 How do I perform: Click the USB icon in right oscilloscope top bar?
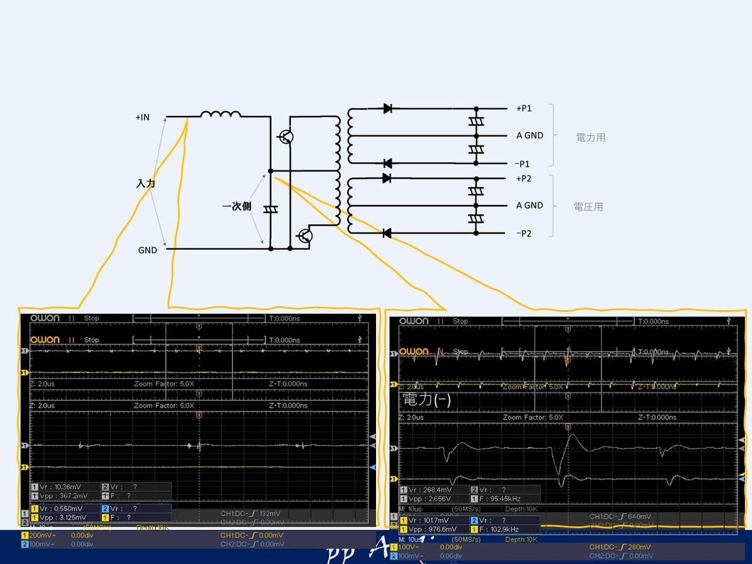pos(728,320)
